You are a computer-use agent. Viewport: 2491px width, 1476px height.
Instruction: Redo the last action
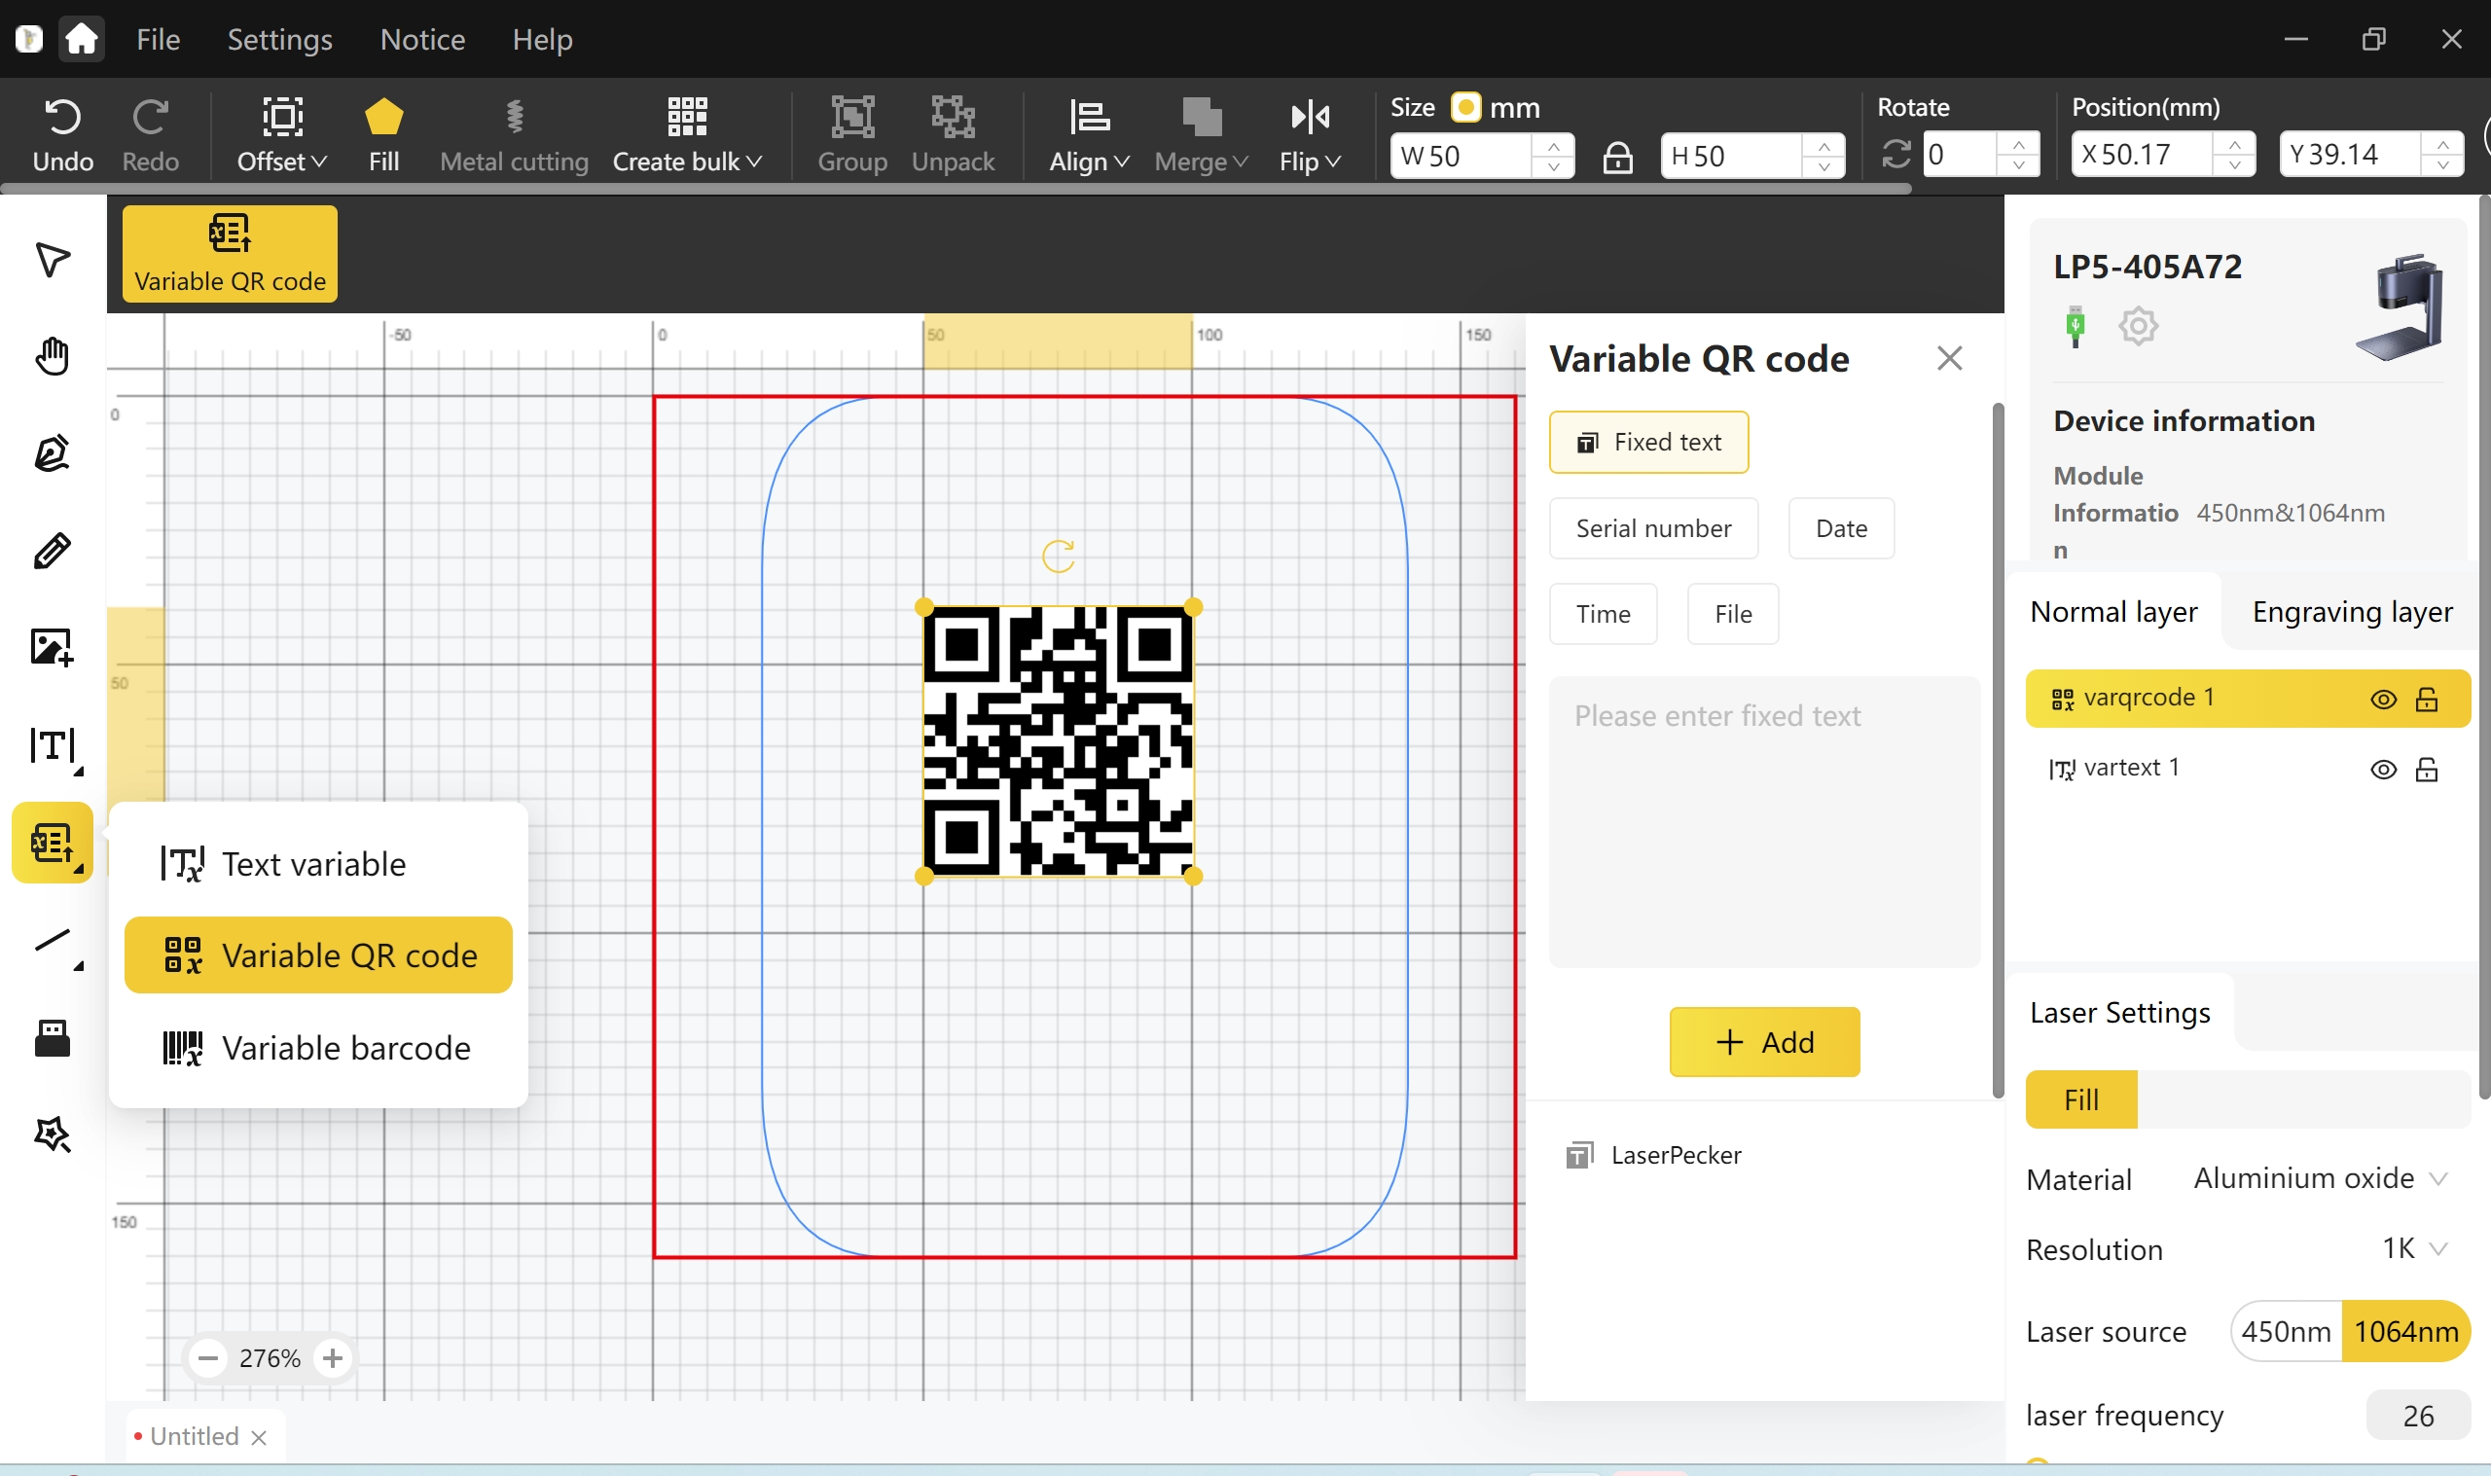click(150, 135)
